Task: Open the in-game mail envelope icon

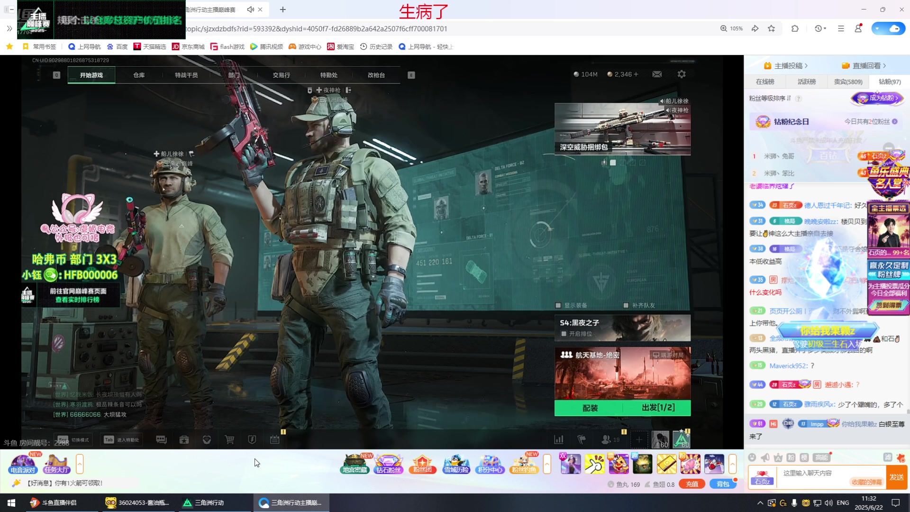Action: coord(657,74)
